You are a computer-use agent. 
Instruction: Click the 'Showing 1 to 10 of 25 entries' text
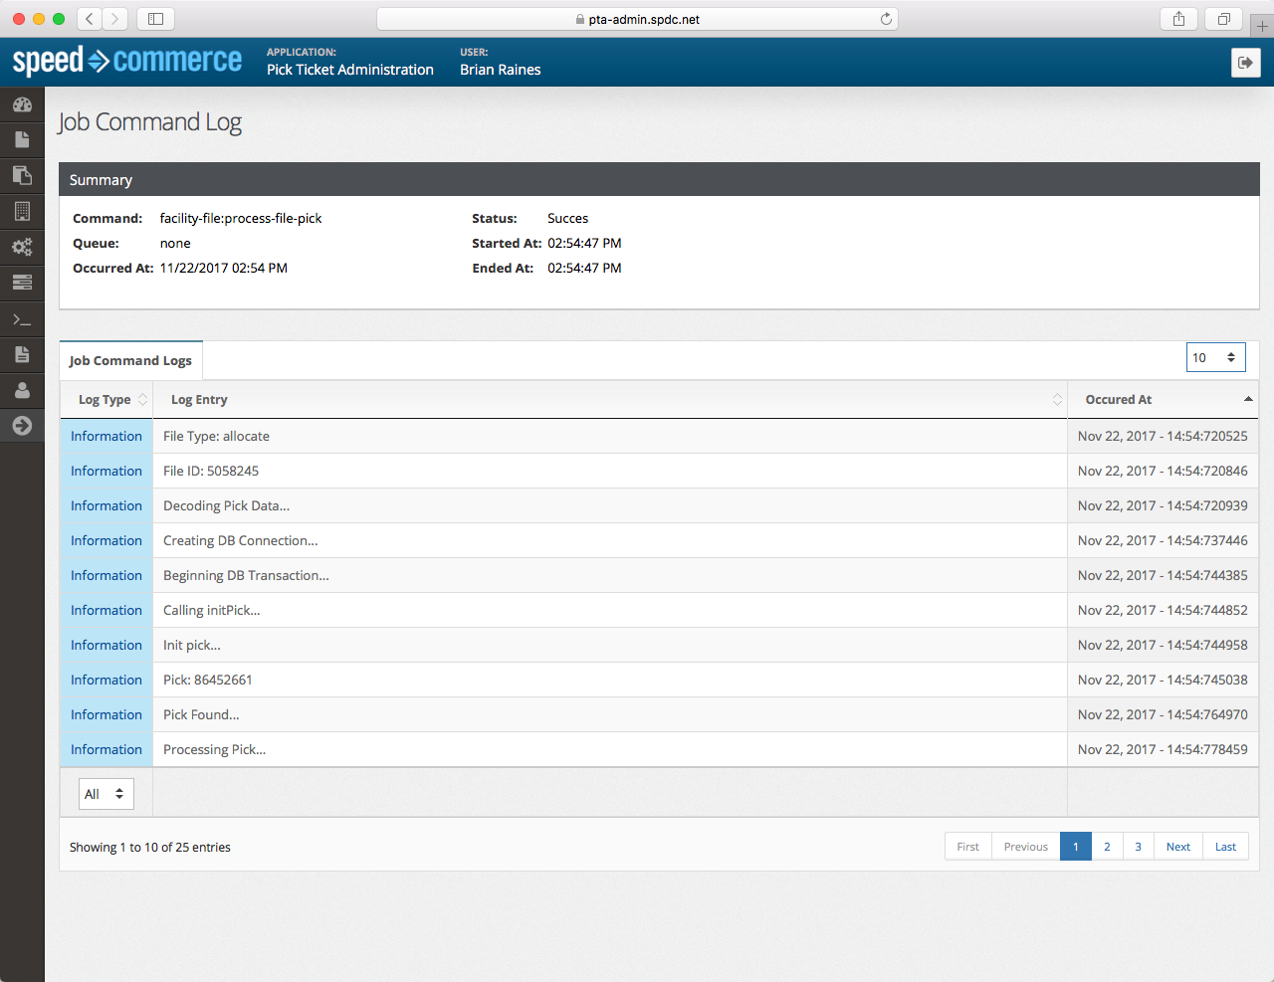click(150, 847)
